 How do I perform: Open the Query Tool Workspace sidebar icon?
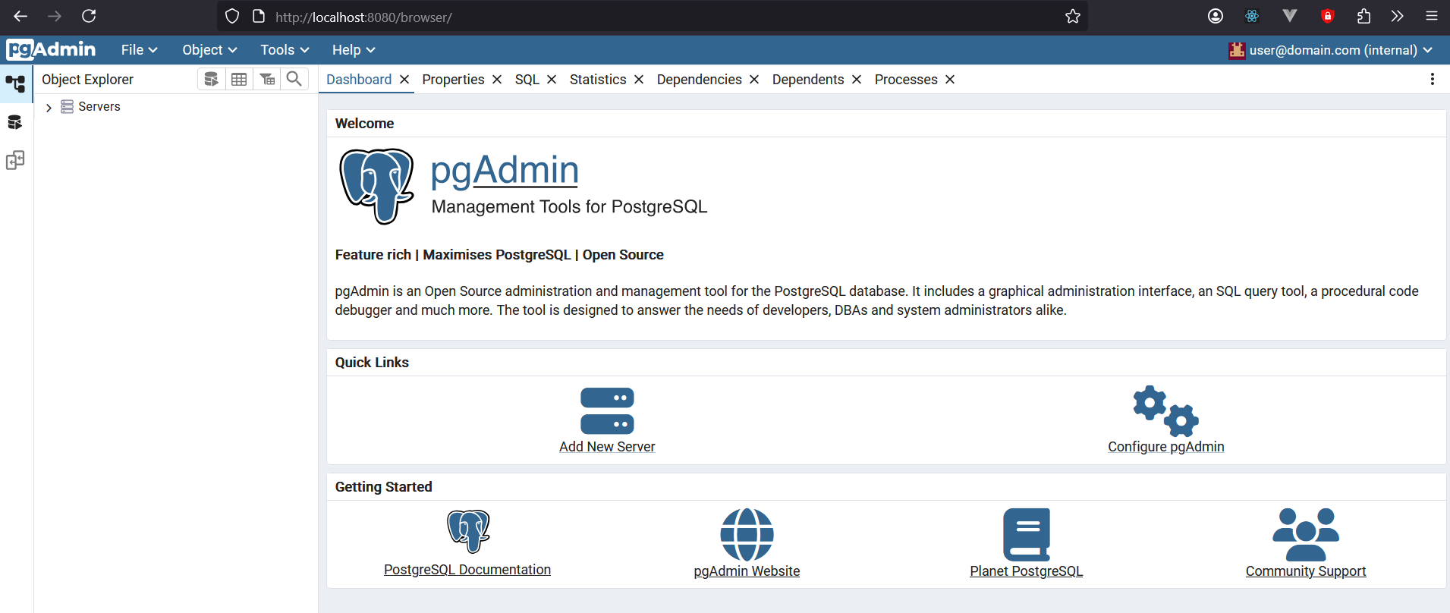point(15,122)
